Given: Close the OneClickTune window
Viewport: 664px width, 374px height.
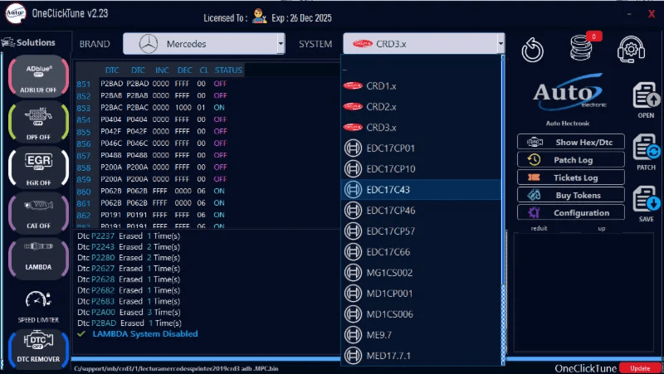Looking at the screenshot, I should [x=652, y=14].
